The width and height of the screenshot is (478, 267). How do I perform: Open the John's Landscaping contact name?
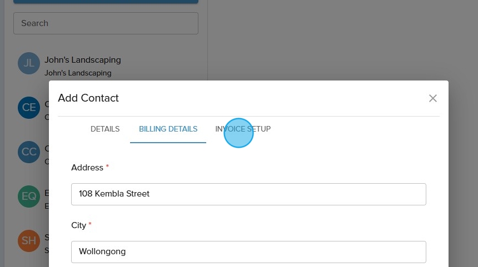tap(83, 60)
